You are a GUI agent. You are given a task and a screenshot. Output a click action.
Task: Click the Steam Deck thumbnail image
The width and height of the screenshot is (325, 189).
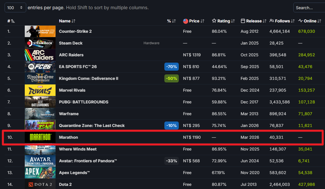(40, 43)
